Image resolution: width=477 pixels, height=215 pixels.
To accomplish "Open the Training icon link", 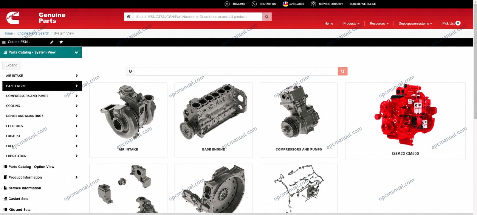I will pos(227,4).
